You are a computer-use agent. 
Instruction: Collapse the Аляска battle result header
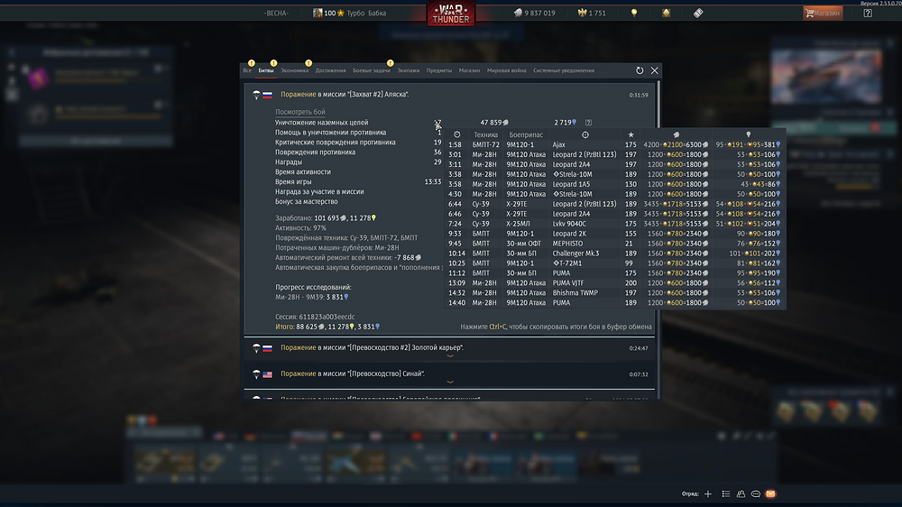(450, 94)
